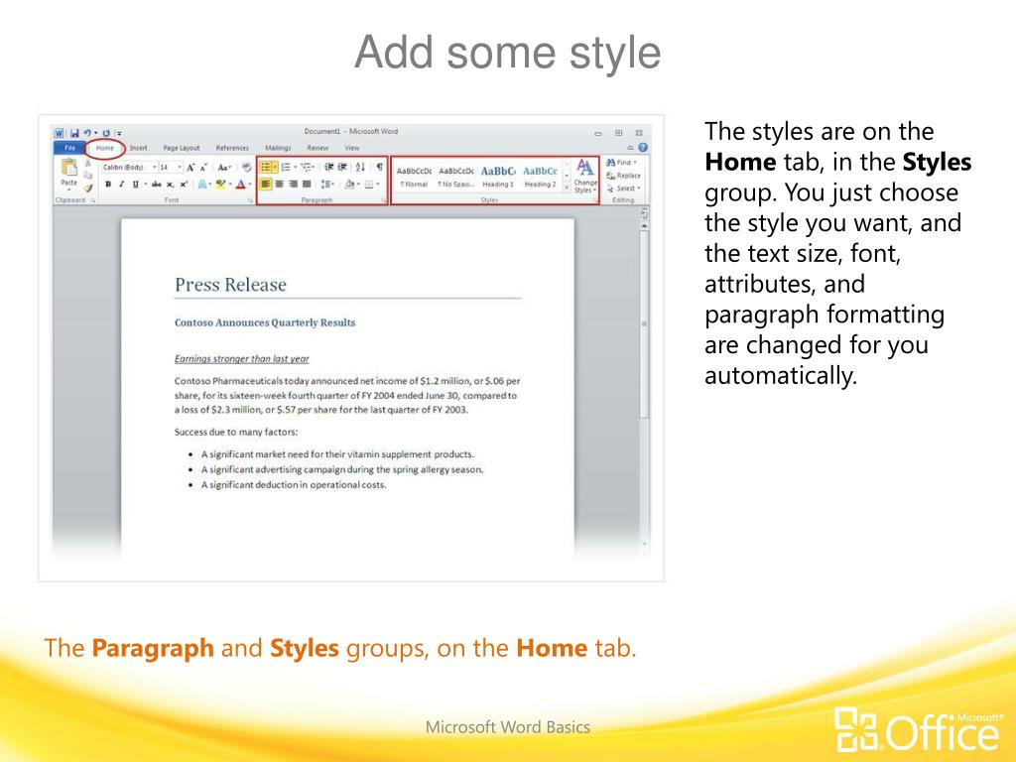1016x762 pixels.
Task: Open the Change Styles menu
Action: (x=585, y=176)
